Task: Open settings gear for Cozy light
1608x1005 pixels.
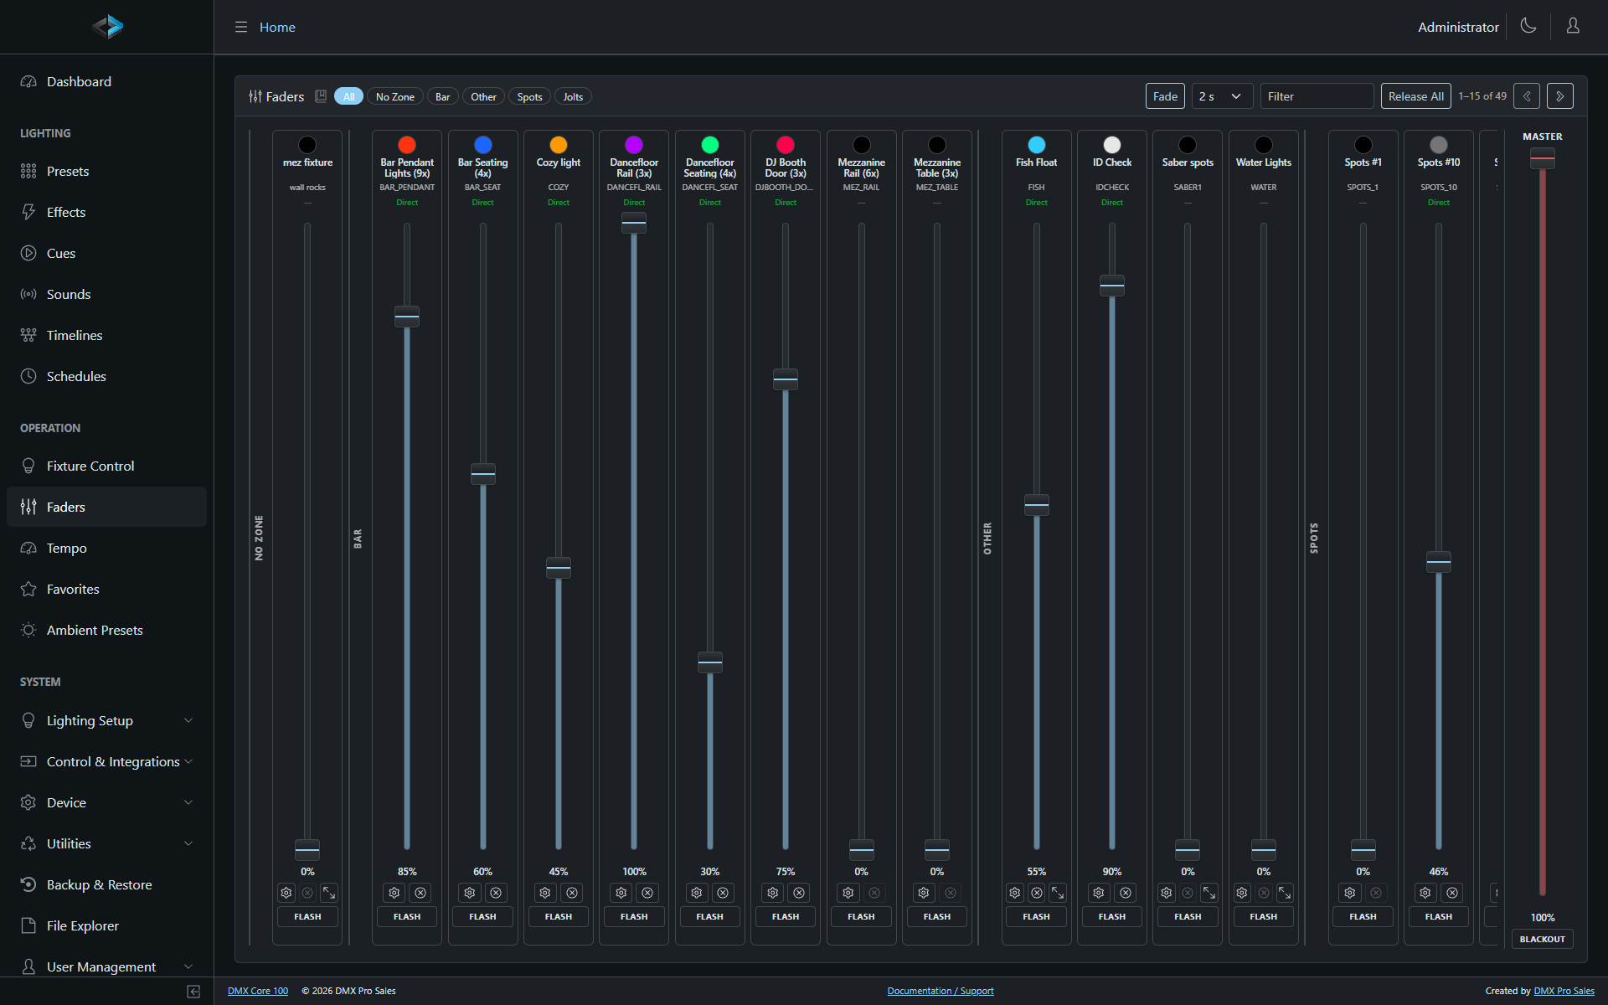Action: click(x=545, y=893)
